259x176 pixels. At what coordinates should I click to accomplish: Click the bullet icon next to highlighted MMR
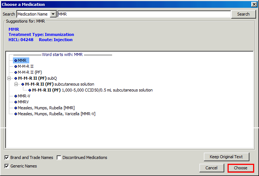[x=16, y=60]
